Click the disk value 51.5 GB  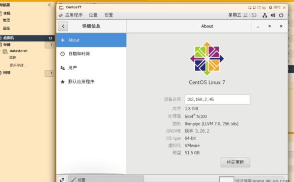pos(192,153)
